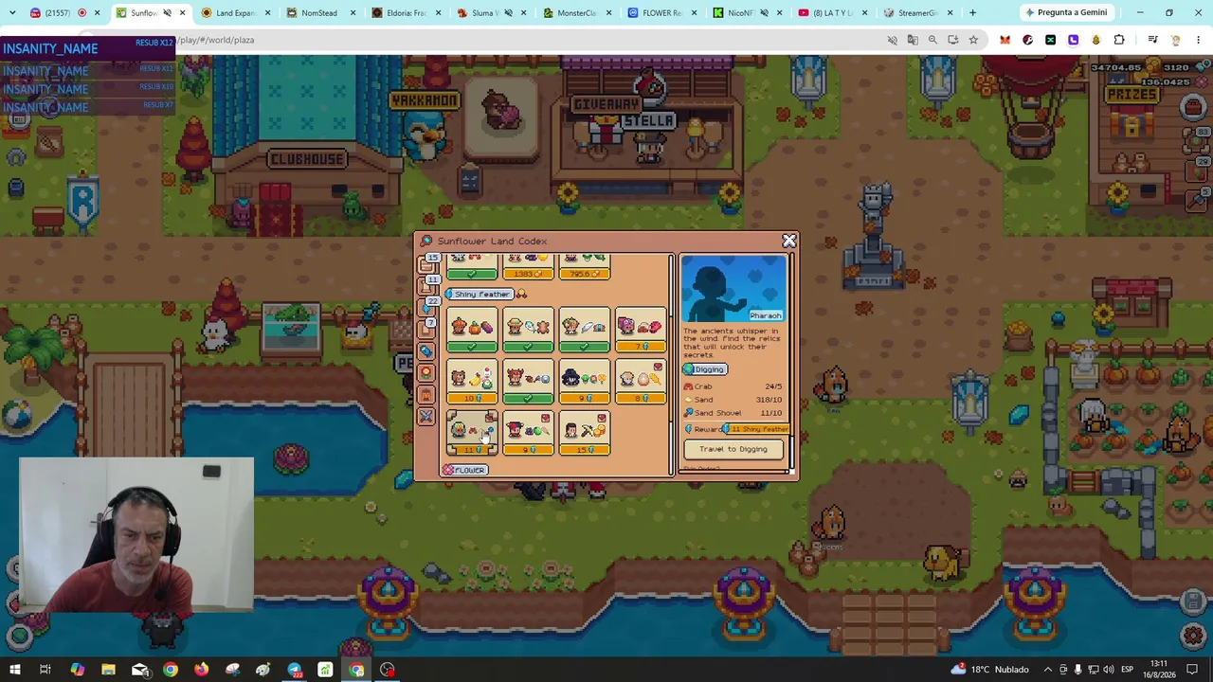Image resolution: width=1213 pixels, height=682 pixels.
Task: Switch to the FLOWER browser tab
Action: (661, 13)
